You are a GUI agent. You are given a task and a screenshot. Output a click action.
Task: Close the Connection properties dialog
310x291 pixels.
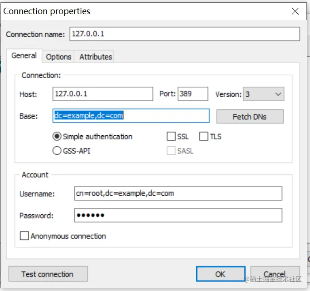295,11
